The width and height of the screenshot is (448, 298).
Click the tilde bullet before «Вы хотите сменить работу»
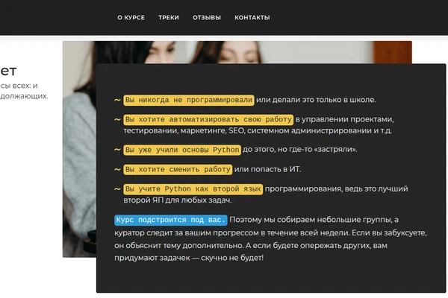pyautogui.click(x=117, y=170)
